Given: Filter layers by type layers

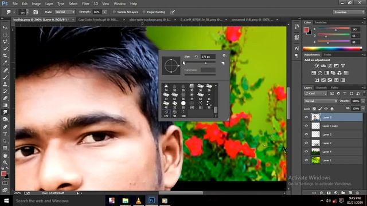Looking at the screenshot, I should pos(345,93).
